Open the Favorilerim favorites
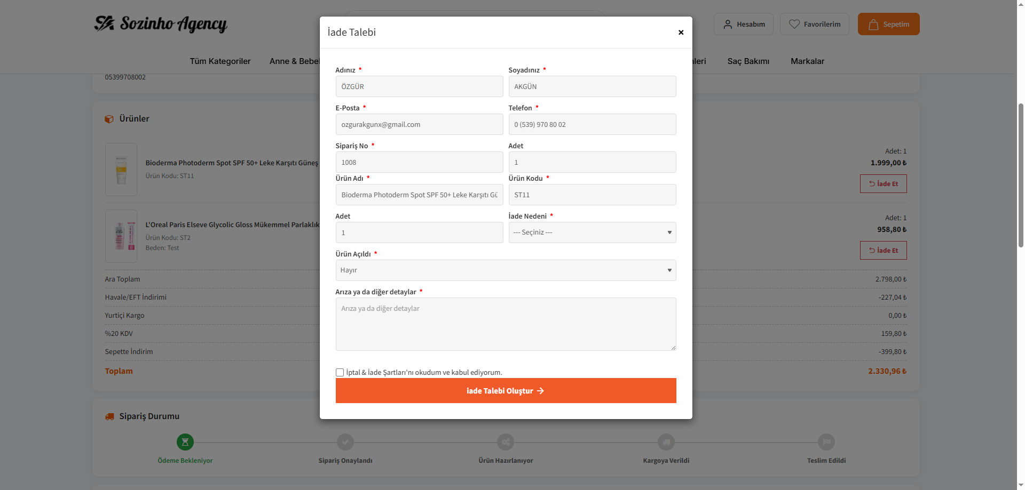 814,24
